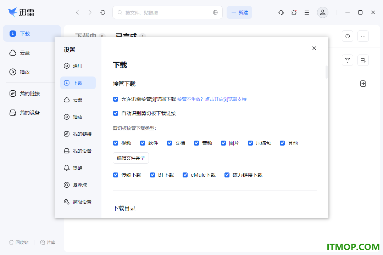Uncheck the 文档 file type
This screenshot has width=383, height=255.
170,143
